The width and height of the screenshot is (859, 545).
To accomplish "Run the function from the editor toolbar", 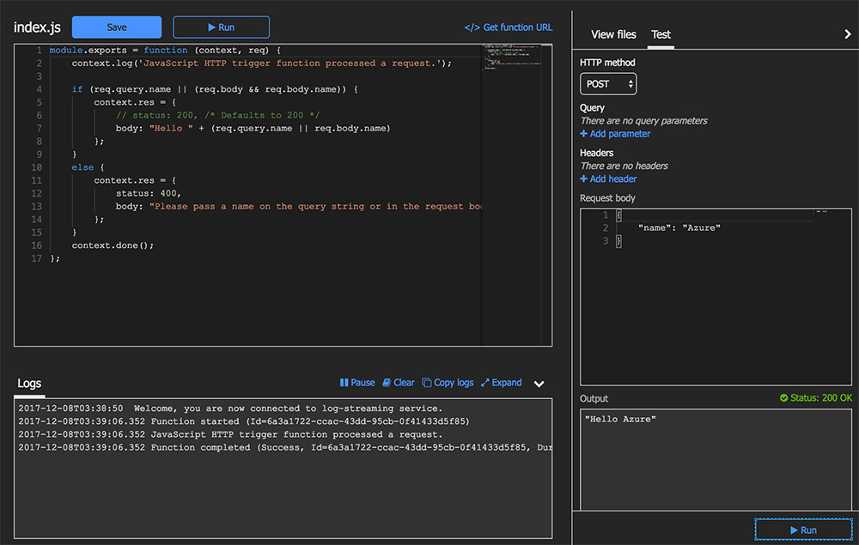I will [x=222, y=27].
